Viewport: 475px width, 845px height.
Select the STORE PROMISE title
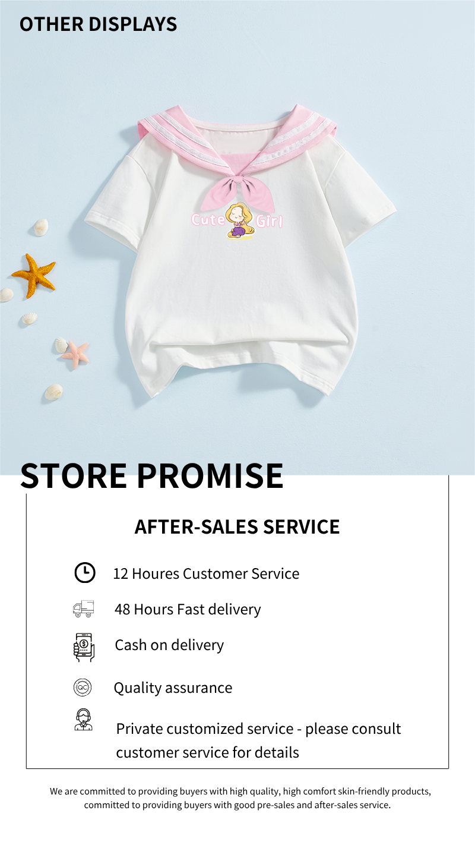click(152, 475)
